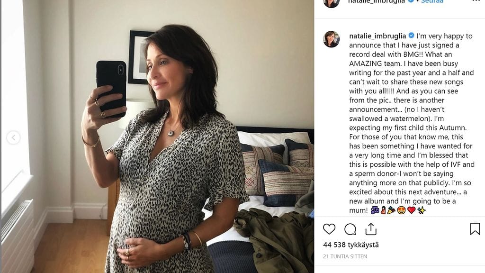Save the post using the bookmark icon
The height and width of the screenshot is (273, 485).
(475, 229)
